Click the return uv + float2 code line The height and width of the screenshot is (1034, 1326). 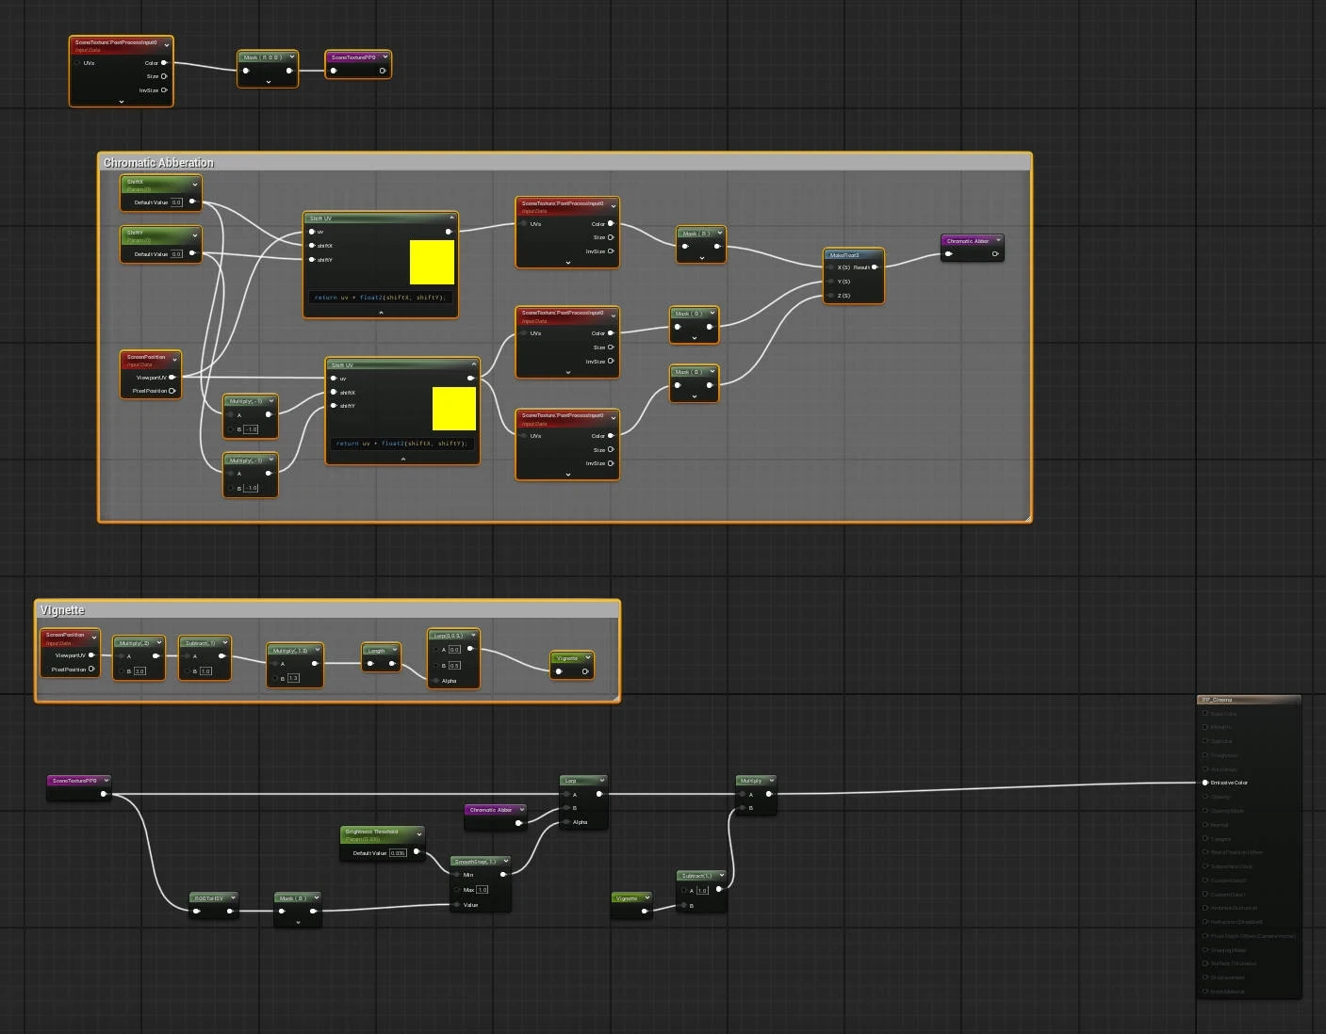click(381, 298)
